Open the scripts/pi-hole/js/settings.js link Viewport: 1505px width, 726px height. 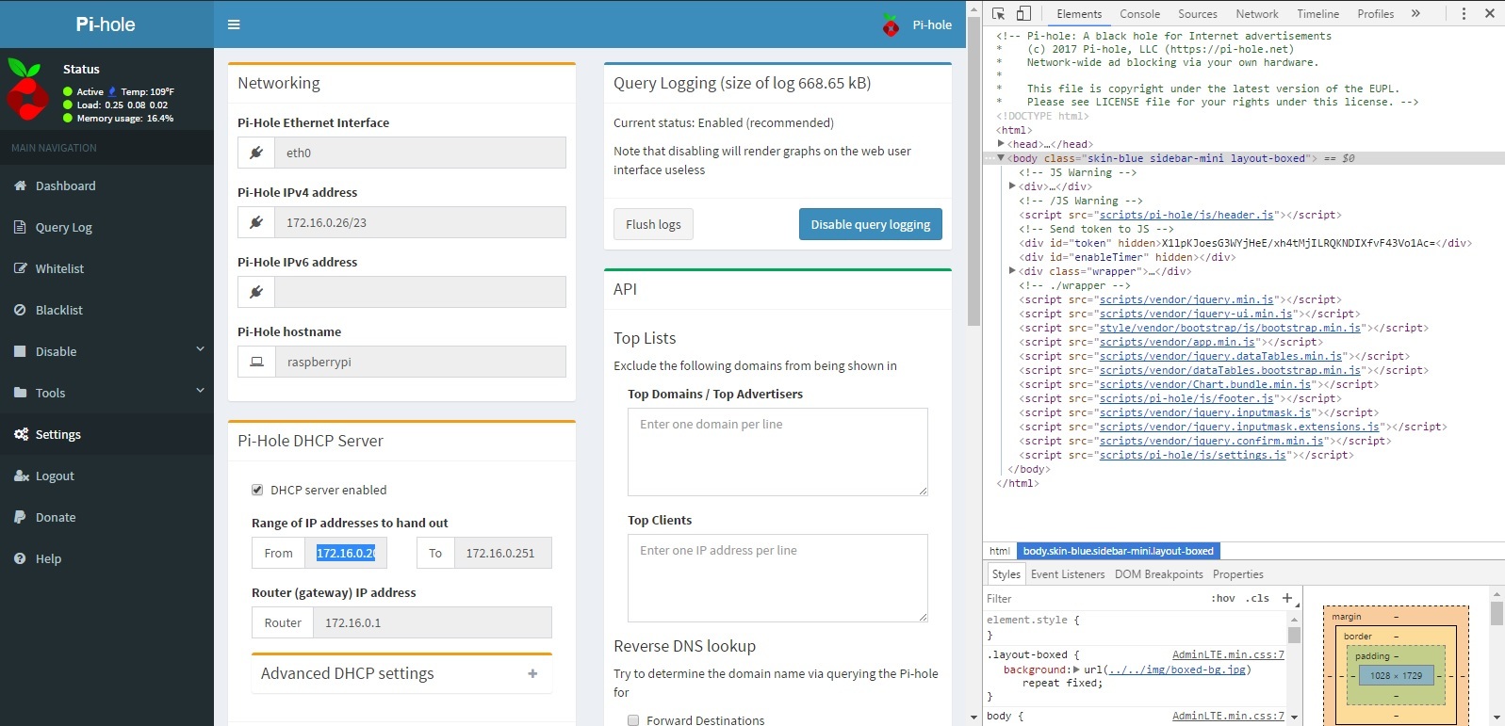pyautogui.click(x=1192, y=455)
